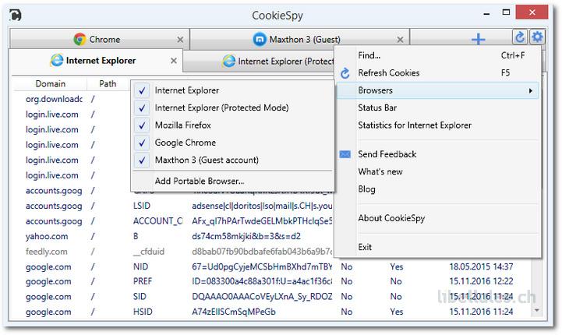
Task: Click the Internet Explorer tab's IE logo
Action: [56, 61]
